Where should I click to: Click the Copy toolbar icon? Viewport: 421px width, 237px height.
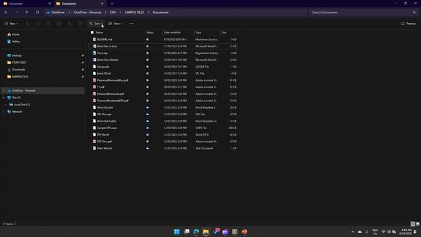[38, 24]
